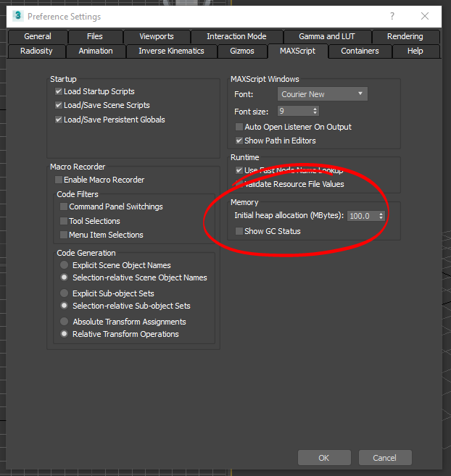This screenshot has height=476, width=451.
Task: Click the "Runtime" group label
Action: coord(244,157)
